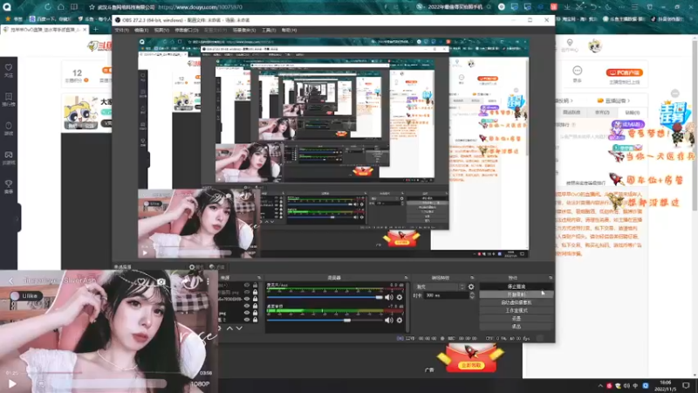Screen dimensions: 698x393
Task: Bookmark page with star icon
Action: (x=92, y=7)
